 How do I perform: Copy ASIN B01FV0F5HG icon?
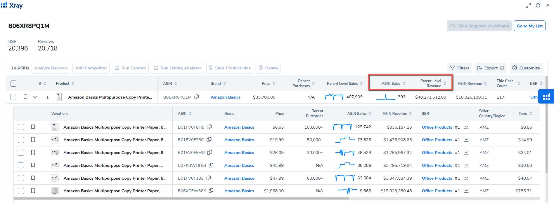[210, 152]
